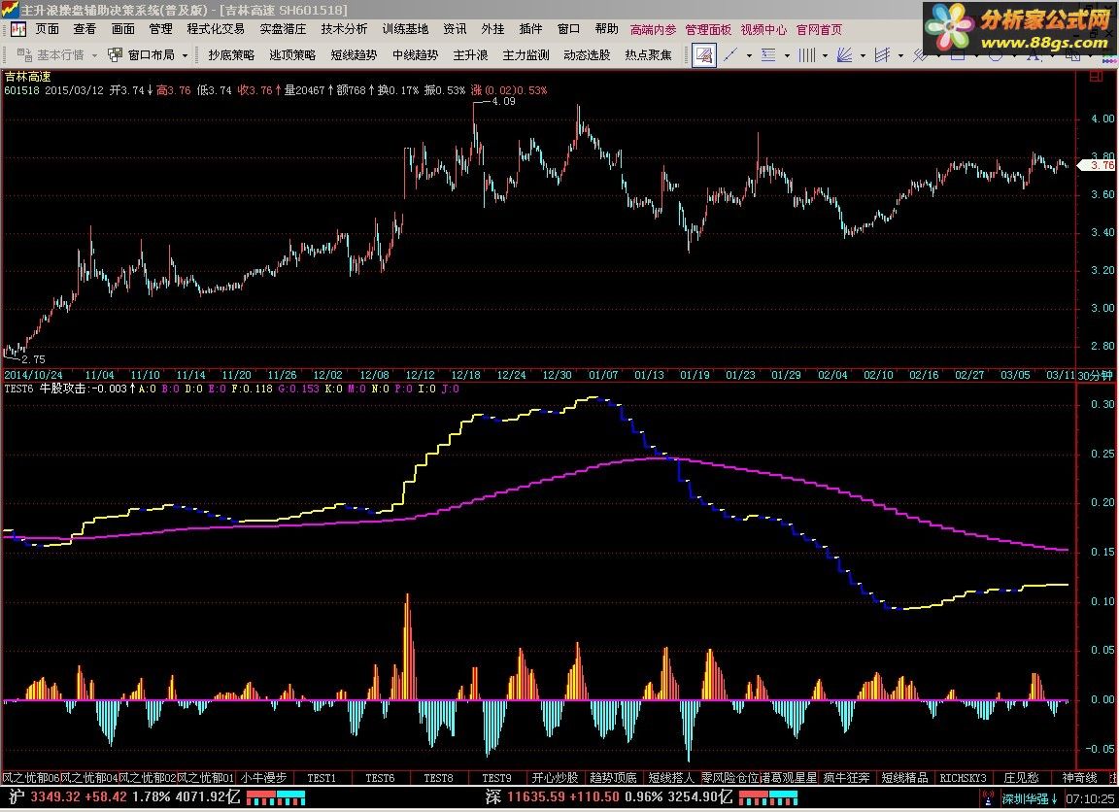Select the vertical period lines tool
Image resolution: width=1119 pixels, height=812 pixels.
click(x=806, y=55)
